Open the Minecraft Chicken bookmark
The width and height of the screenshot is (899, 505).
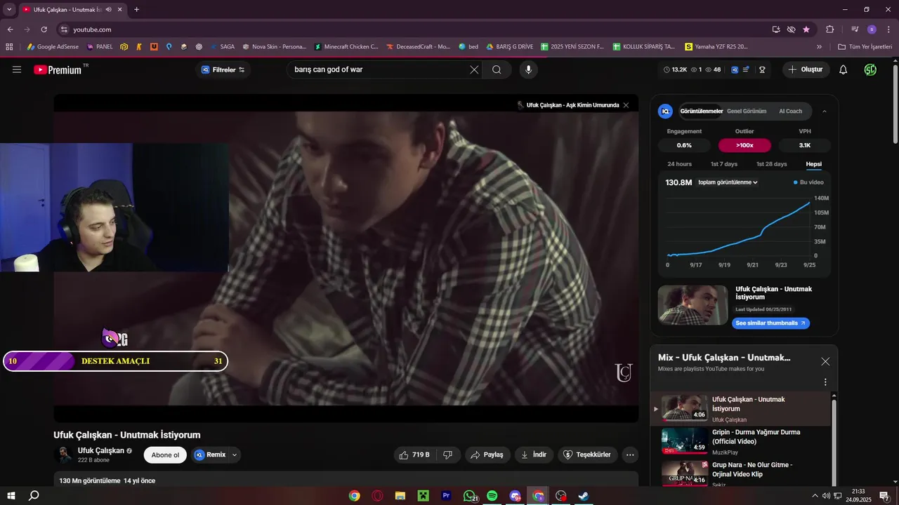346,47
